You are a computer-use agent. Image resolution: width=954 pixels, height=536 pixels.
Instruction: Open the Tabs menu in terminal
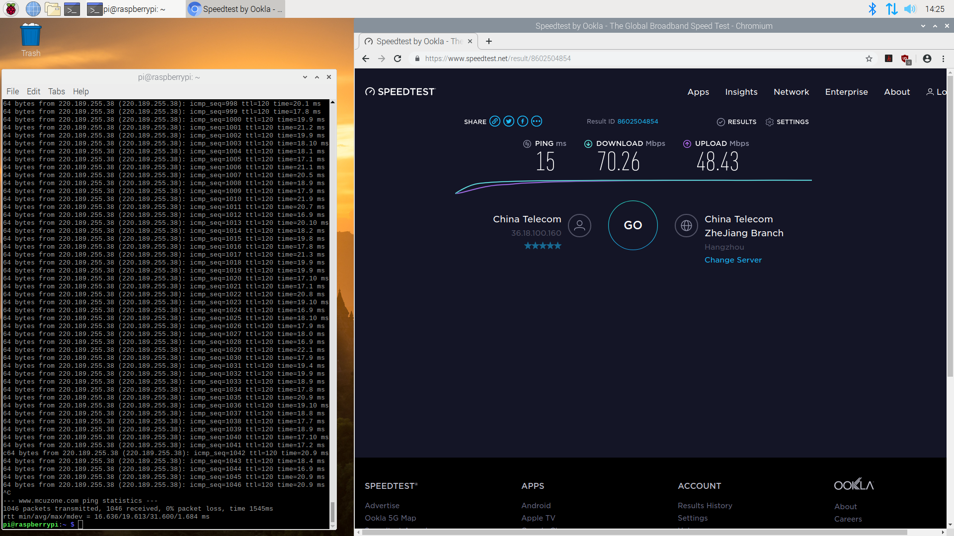[57, 91]
